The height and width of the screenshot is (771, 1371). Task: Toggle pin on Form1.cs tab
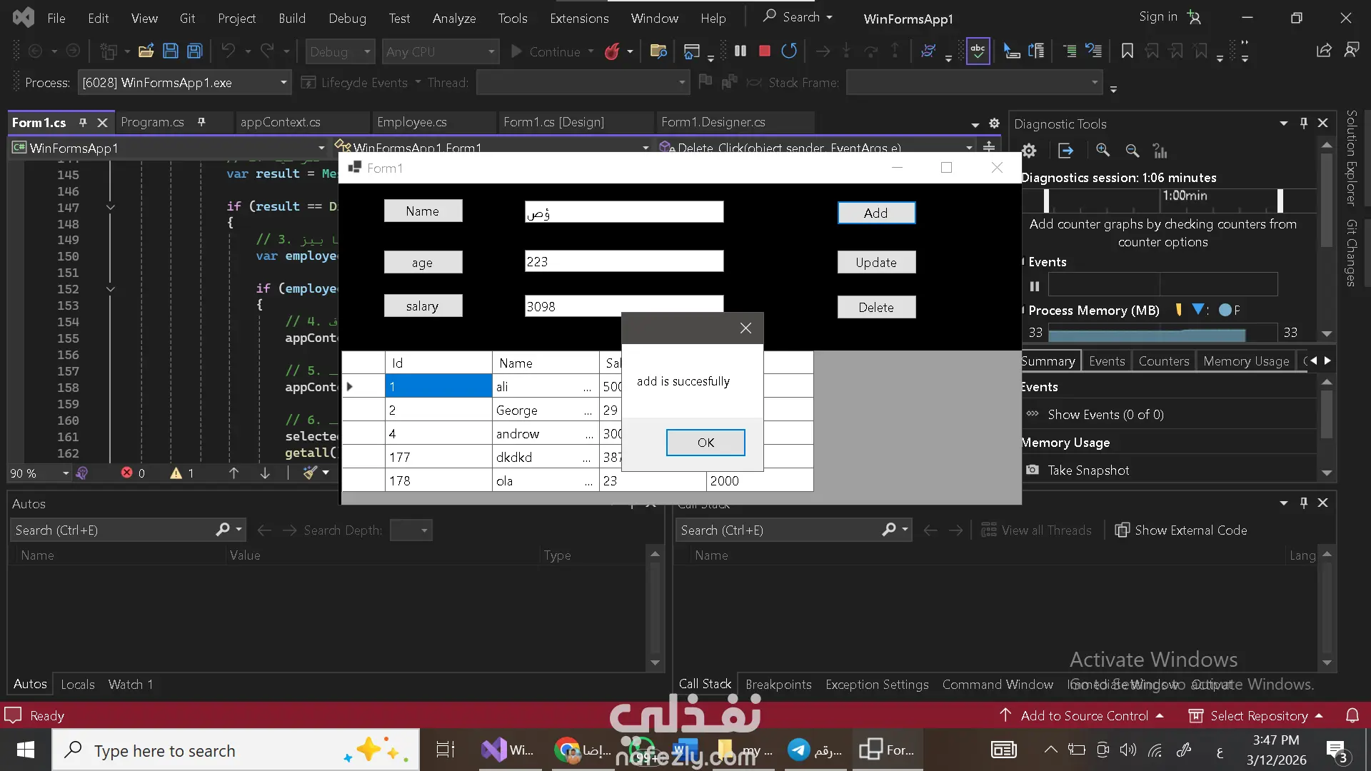click(83, 122)
